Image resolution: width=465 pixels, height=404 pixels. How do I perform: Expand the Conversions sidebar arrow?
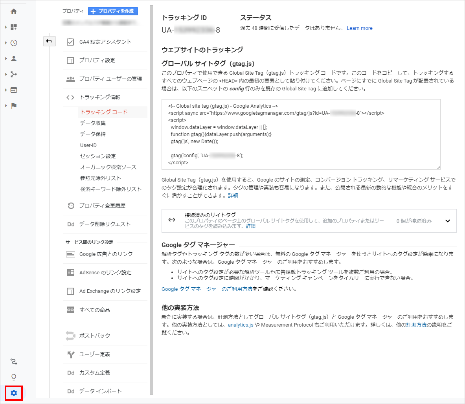(x=6, y=106)
